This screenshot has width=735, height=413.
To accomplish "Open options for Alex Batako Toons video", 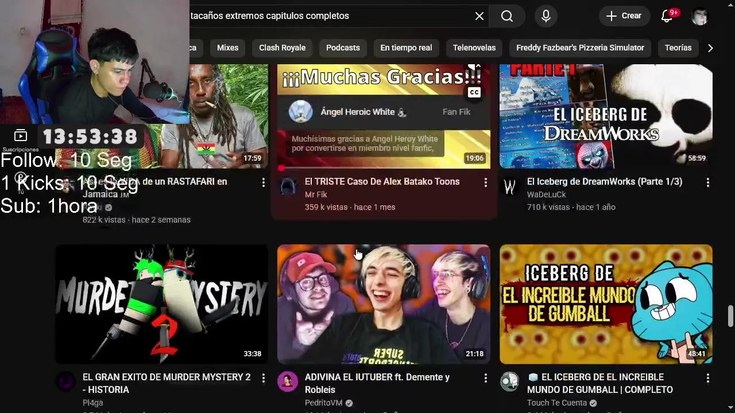I will pos(485,182).
